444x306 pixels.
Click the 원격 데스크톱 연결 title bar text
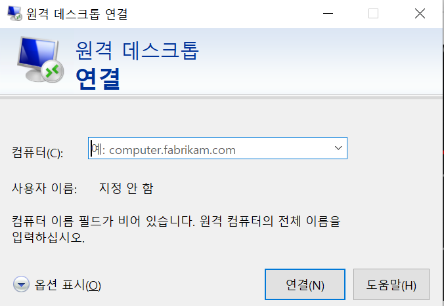pos(77,14)
